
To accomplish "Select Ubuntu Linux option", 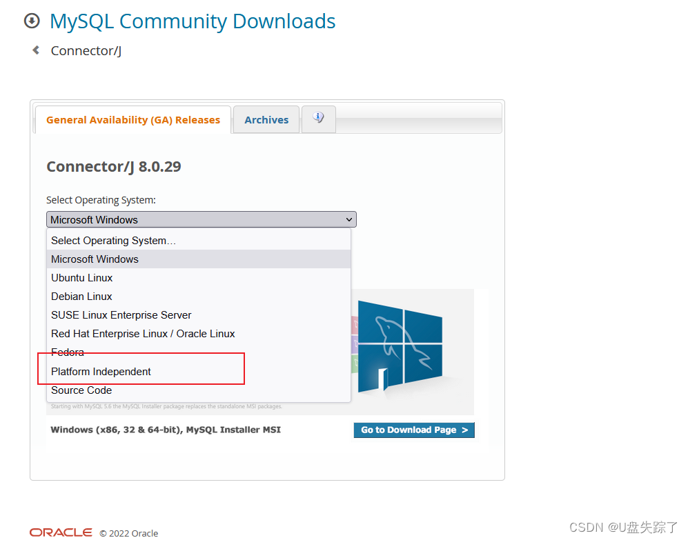I will [199, 278].
